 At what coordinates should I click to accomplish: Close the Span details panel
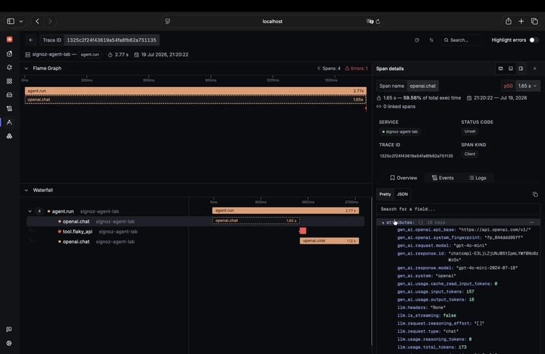coord(535,69)
